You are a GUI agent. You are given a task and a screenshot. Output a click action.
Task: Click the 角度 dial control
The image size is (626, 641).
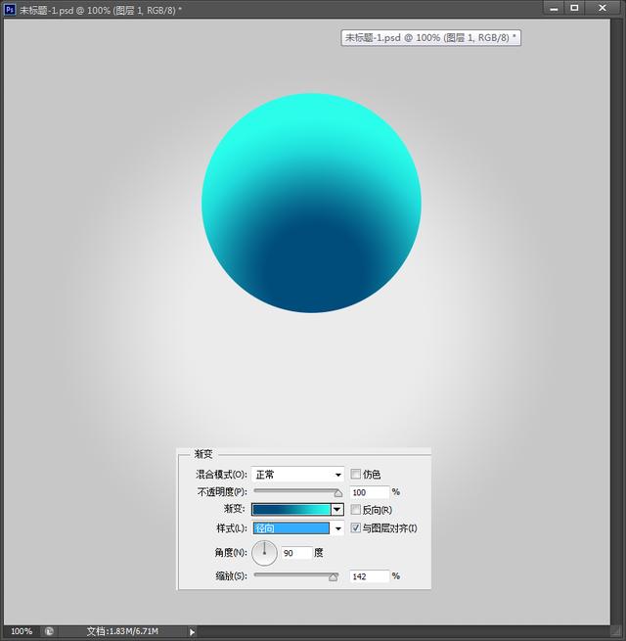(x=264, y=553)
